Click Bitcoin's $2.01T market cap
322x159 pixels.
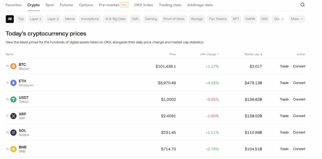[x=256, y=66]
